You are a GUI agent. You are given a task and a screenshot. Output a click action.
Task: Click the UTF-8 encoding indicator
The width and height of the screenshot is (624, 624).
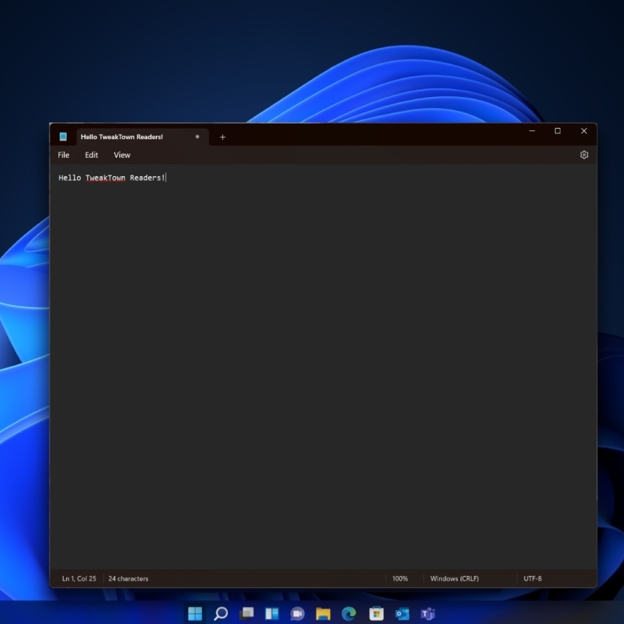[x=532, y=578]
